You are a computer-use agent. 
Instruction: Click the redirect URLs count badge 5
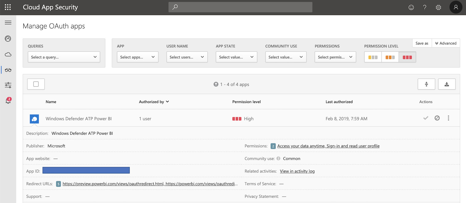click(59, 184)
